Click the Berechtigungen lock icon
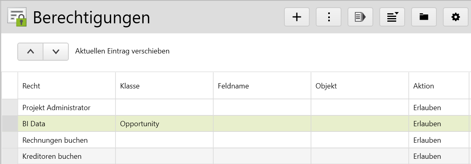This screenshot has height=164, width=471. click(17, 17)
